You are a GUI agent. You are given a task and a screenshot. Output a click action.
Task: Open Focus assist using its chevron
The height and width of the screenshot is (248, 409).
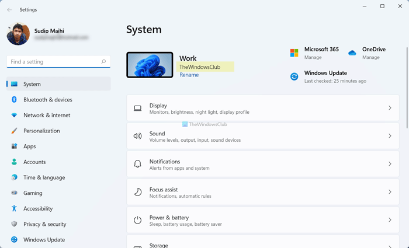[x=390, y=192]
